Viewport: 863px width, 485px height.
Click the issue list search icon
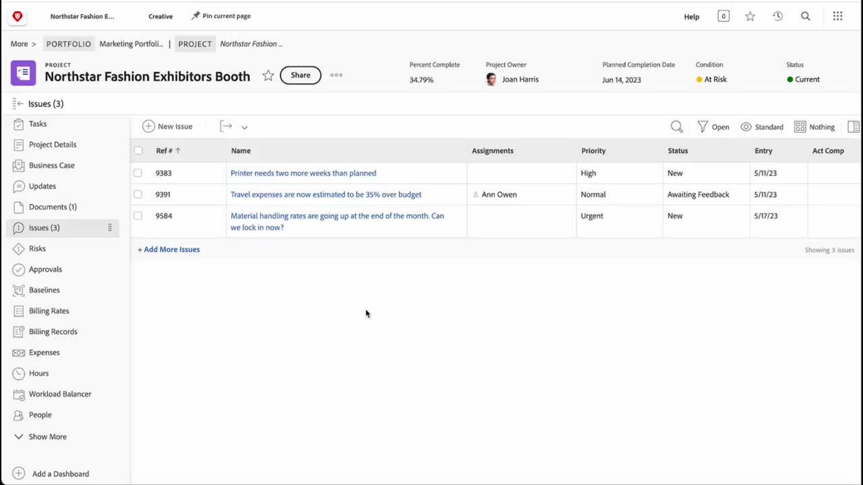coord(676,127)
